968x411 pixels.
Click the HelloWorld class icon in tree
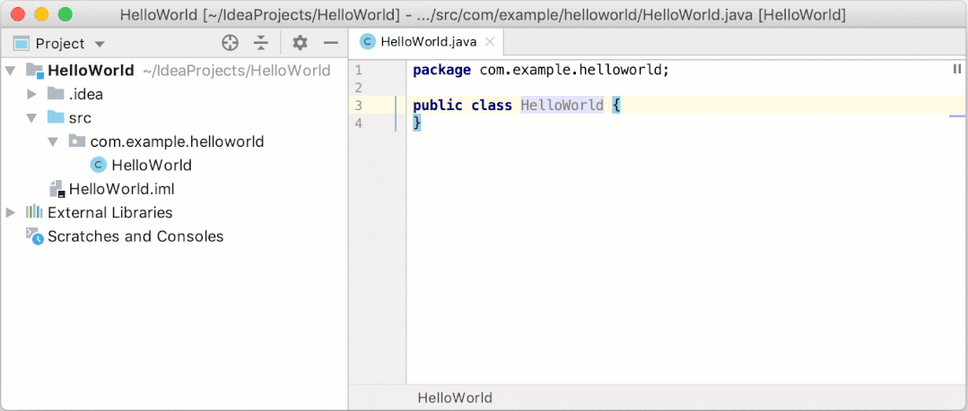pos(98,165)
